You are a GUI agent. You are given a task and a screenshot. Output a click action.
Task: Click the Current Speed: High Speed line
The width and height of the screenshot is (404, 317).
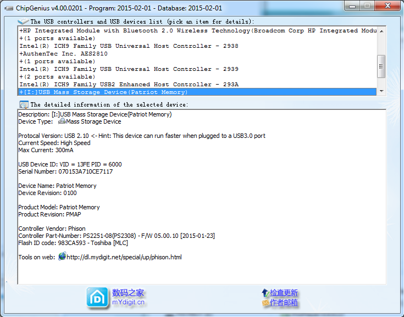(x=54, y=143)
